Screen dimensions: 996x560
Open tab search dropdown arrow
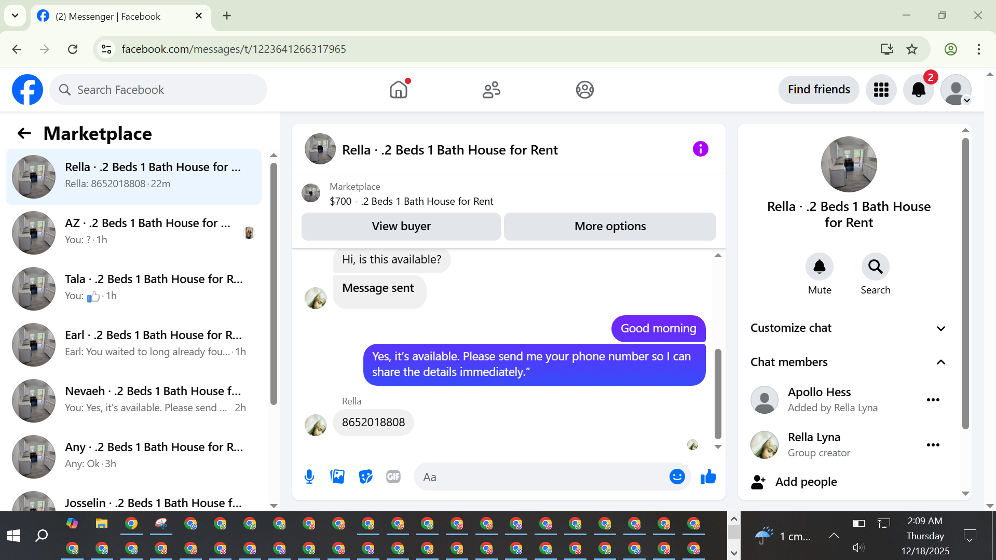click(x=15, y=16)
